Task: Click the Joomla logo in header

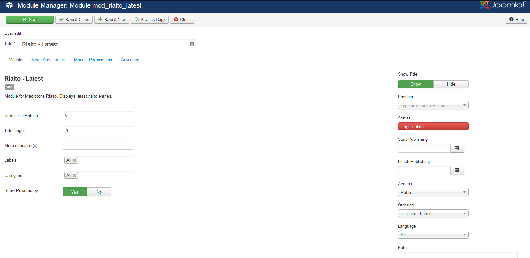Action: coord(502,5)
